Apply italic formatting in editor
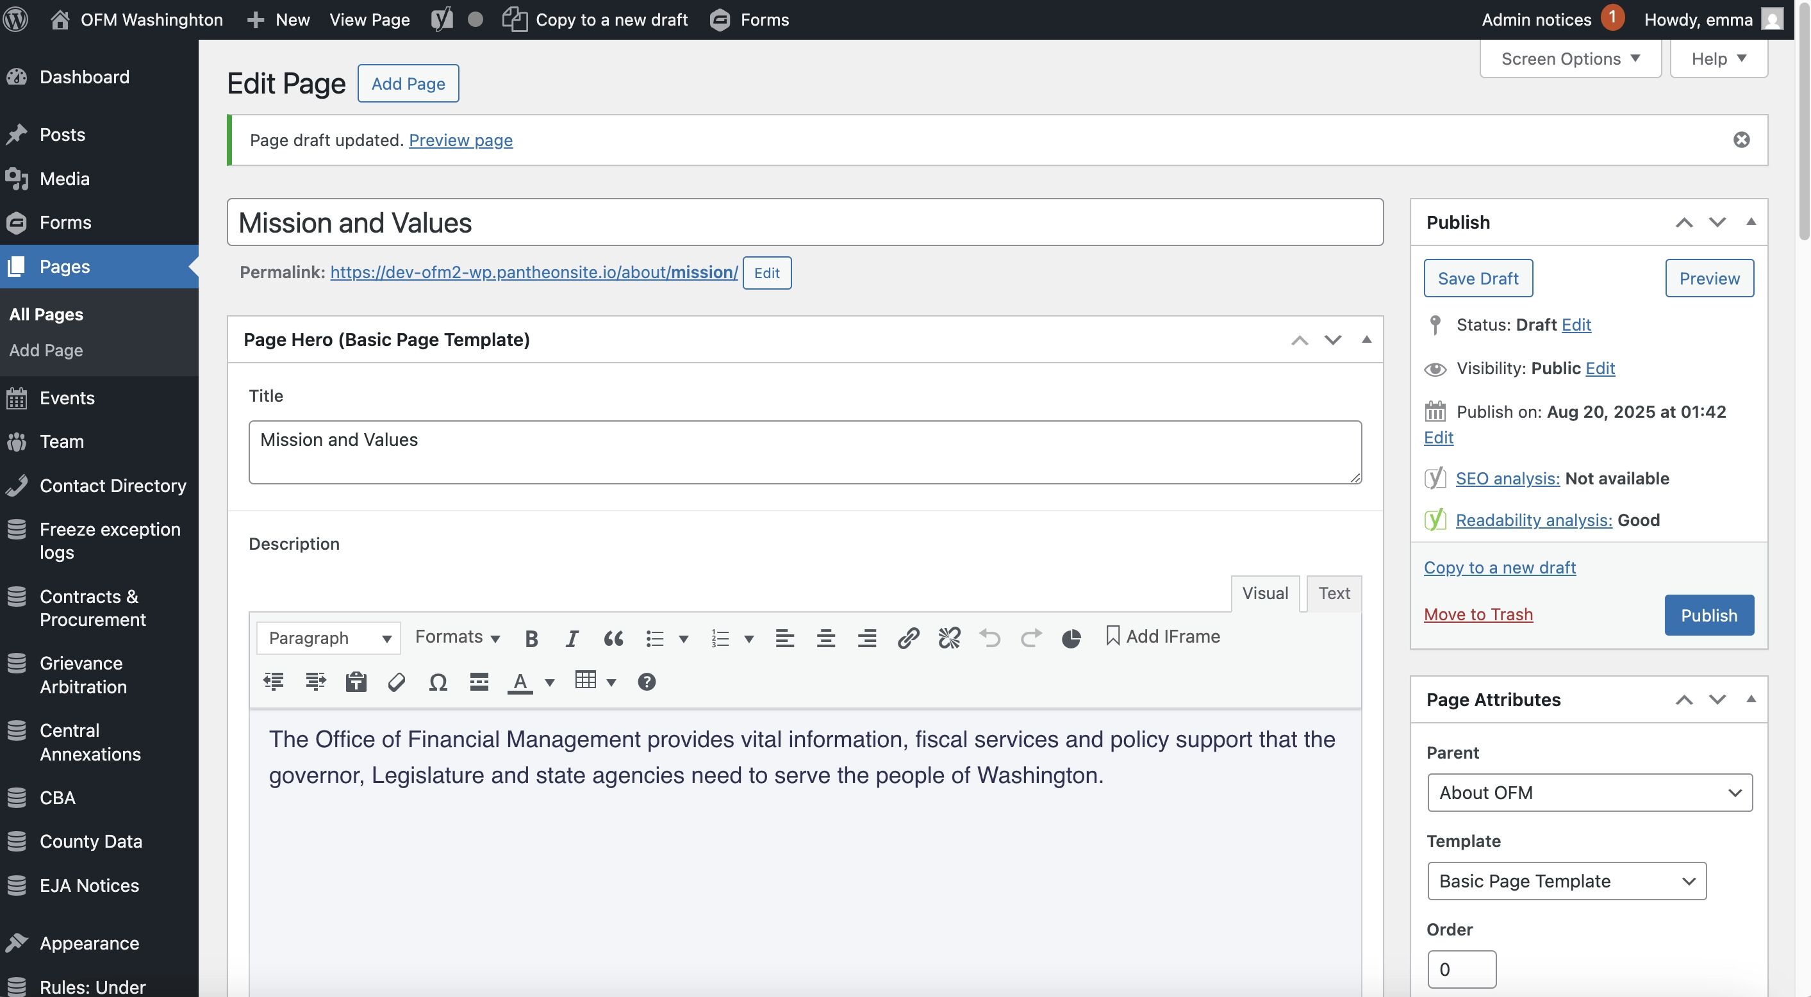The width and height of the screenshot is (1811, 997). [x=572, y=638]
